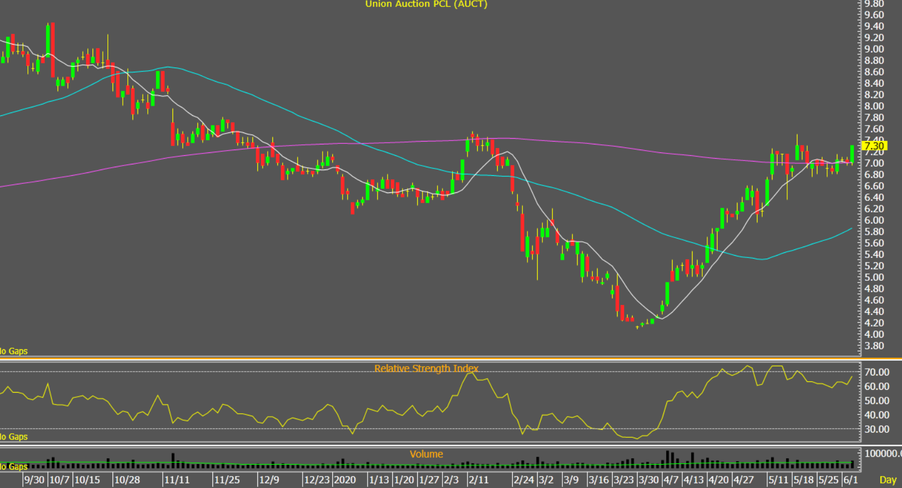The width and height of the screenshot is (902, 488).
Task: Click the 4/20 date on the time axis
Action: pos(719,480)
